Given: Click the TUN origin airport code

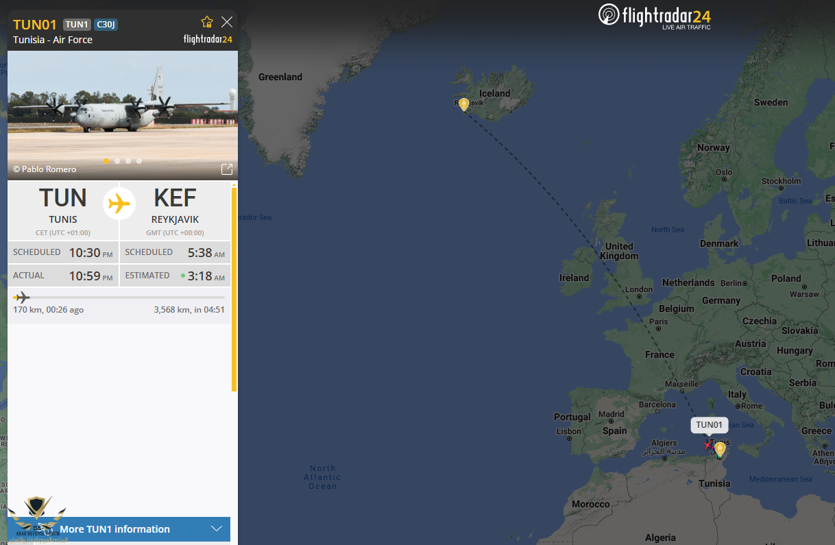Looking at the screenshot, I should 63,199.
